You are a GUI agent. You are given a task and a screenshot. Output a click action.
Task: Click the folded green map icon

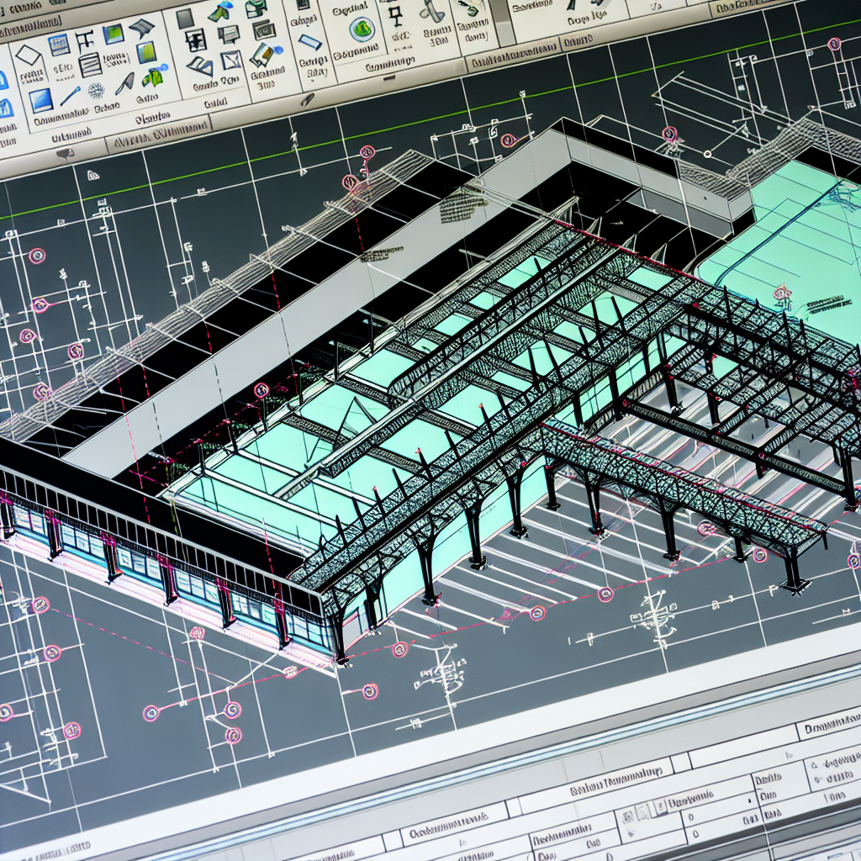point(262,55)
